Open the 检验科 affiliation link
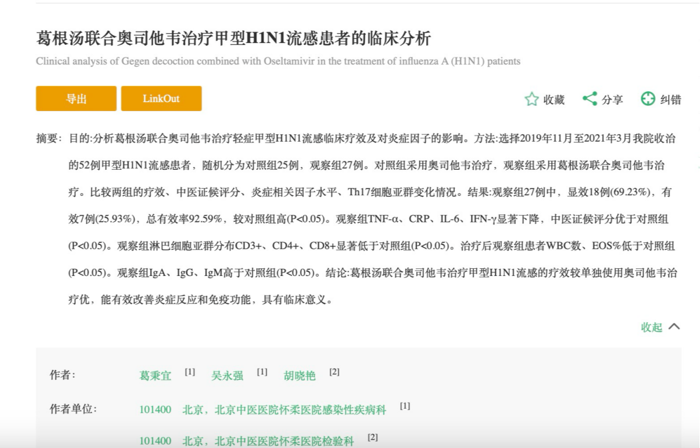Screen dimensions: 700x448 point(268,441)
